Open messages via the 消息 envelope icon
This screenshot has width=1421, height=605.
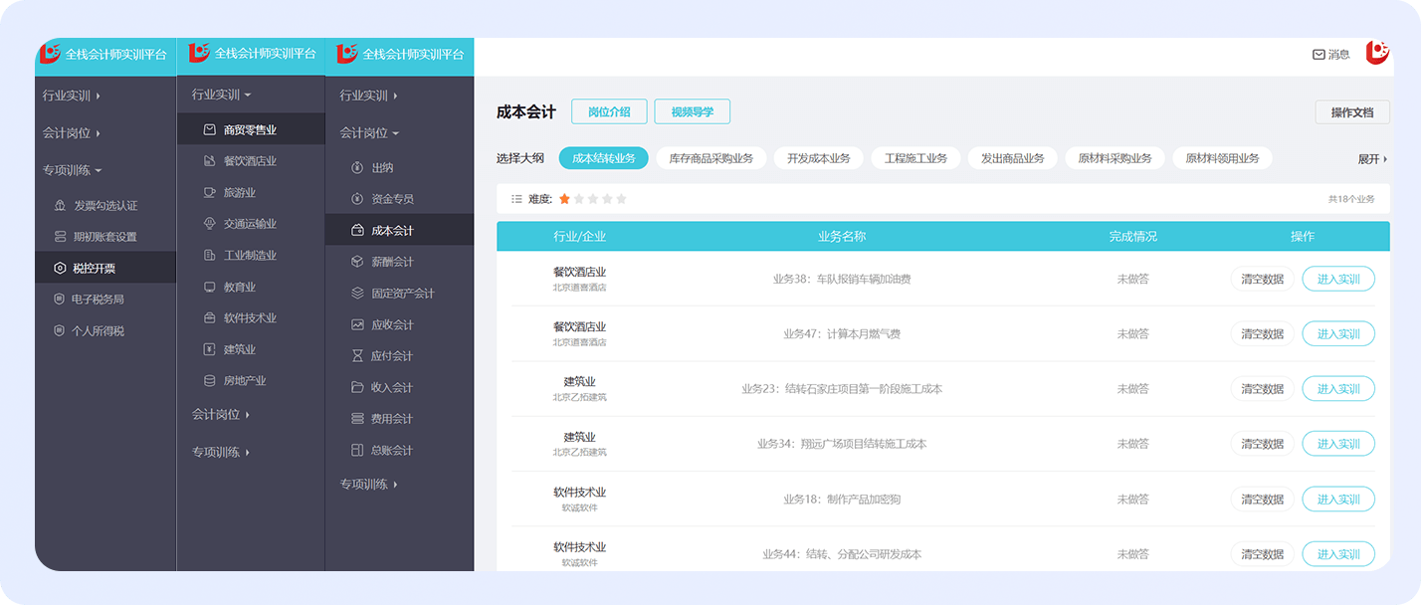tap(1319, 55)
